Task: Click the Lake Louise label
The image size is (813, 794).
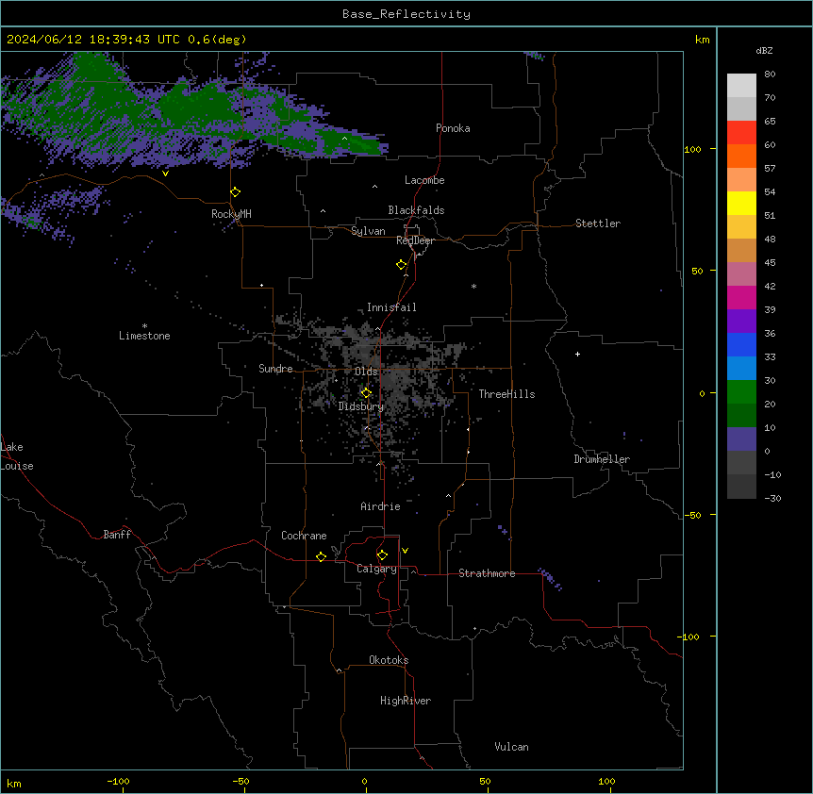Action: (x=17, y=456)
